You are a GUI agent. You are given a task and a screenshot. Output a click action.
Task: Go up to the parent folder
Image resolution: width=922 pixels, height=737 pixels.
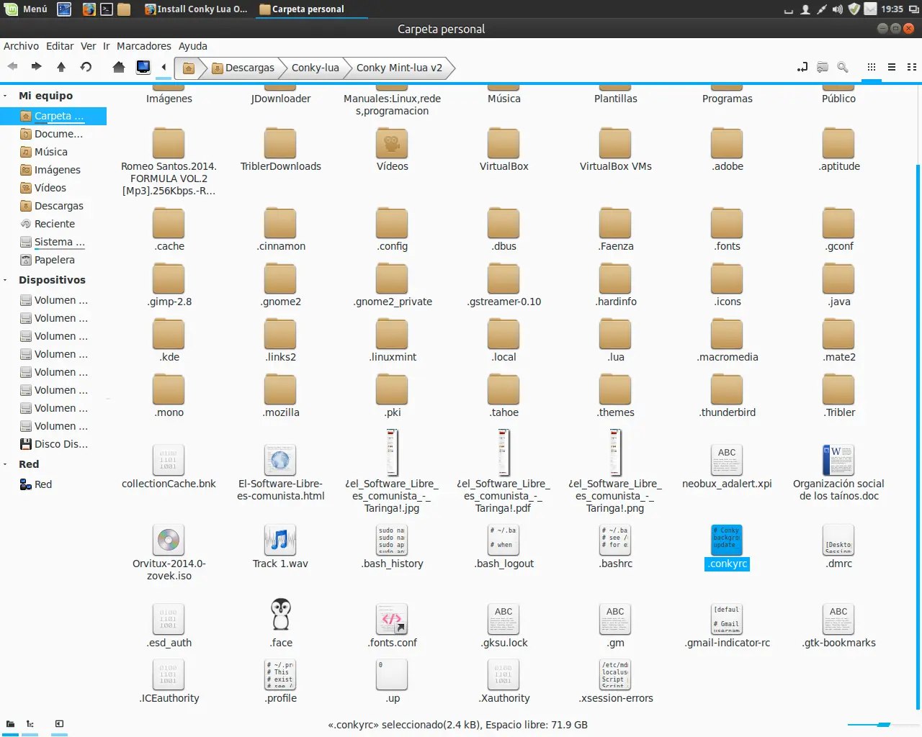(x=61, y=67)
